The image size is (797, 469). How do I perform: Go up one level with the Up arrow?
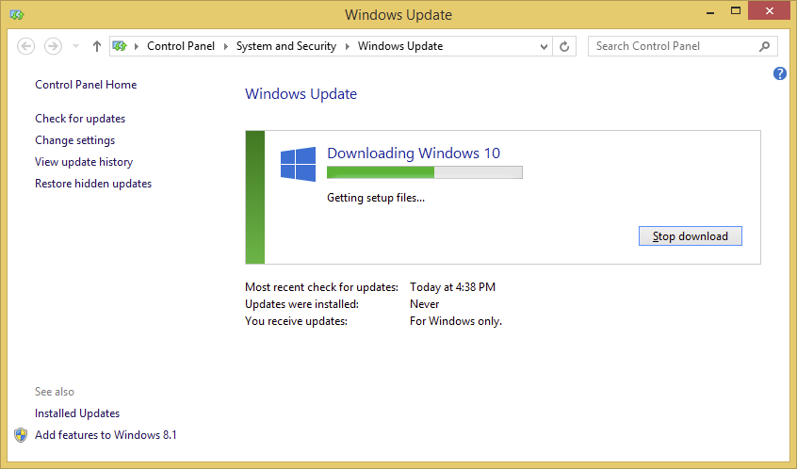[97, 46]
